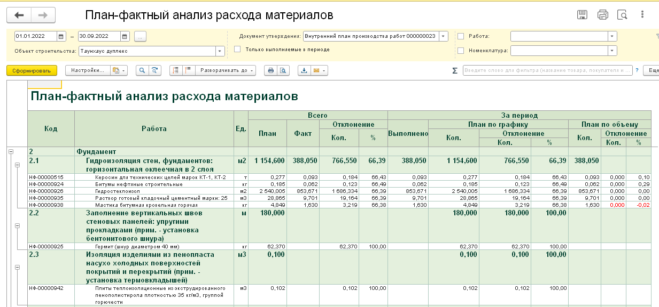Image resolution: width=659 pixels, height=307 pixels.
Task: Tick the 'Номенклатура' filter checkbox
Action: (x=461, y=51)
